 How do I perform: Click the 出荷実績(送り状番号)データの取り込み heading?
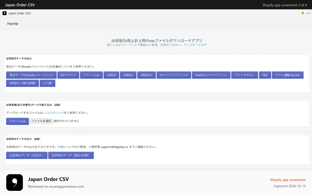click(33, 105)
